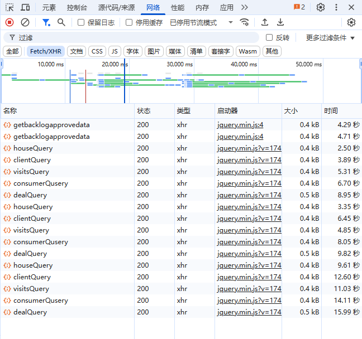Clear the network log
This screenshot has height=339, width=362.
(x=25, y=22)
